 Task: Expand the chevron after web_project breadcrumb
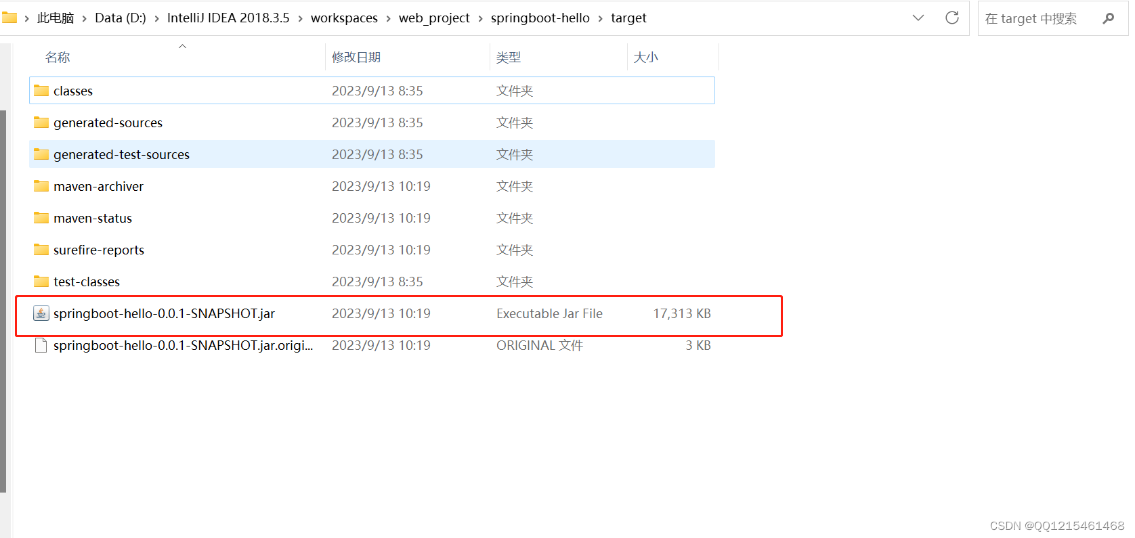[480, 18]
